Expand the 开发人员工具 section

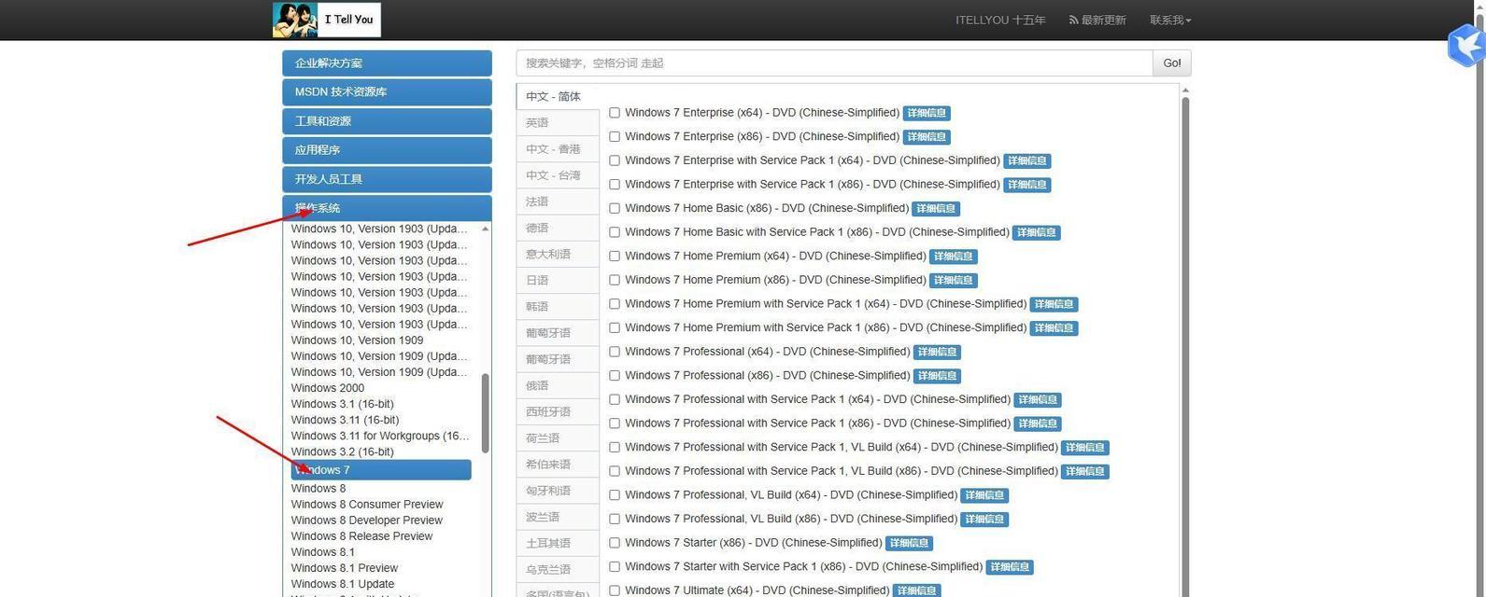click(x=387, y=179)
